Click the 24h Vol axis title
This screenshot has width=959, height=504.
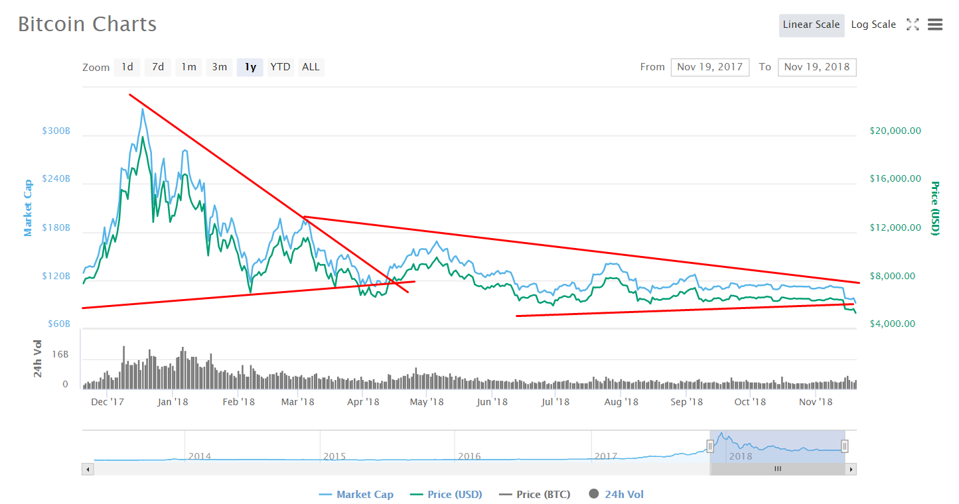coord(38,359)
